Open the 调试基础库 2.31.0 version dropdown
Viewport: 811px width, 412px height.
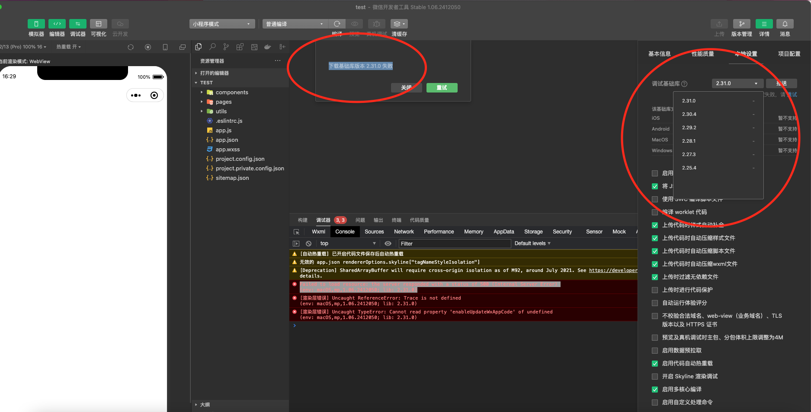point(737,83)
